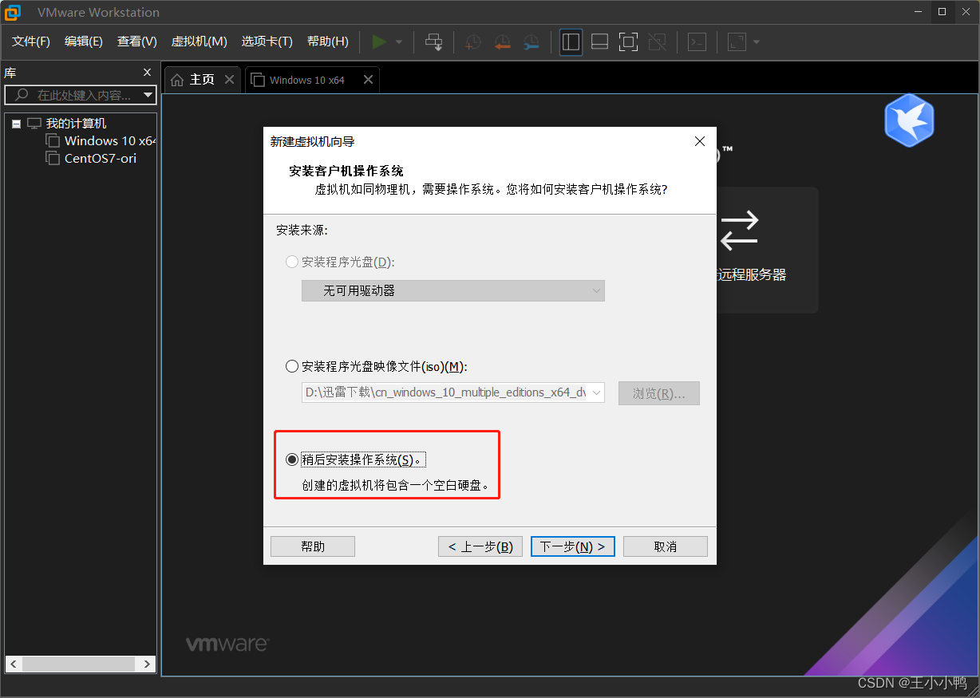Open the snapshot manager wrench icon
Screen dimensions: 980x698
(531, 41)
